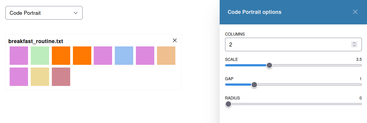This screenshot has height=123, width=367.
Task: Increment the Columns value with up arrow
Action: 354,43
